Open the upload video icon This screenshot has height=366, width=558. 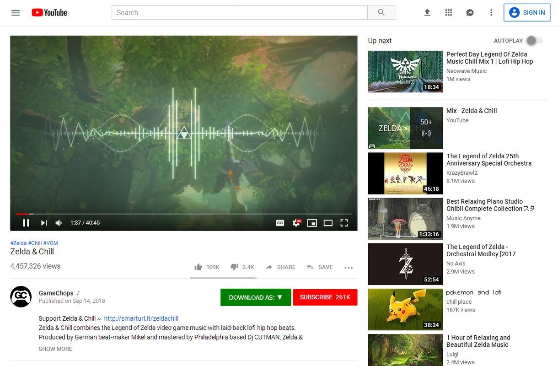pos(427,13)
